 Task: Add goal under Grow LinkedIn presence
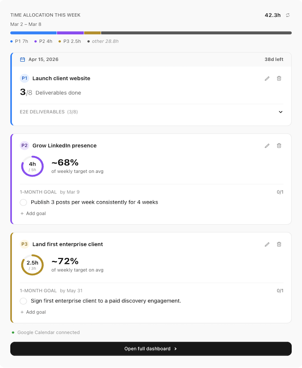[x=33, y=214]
